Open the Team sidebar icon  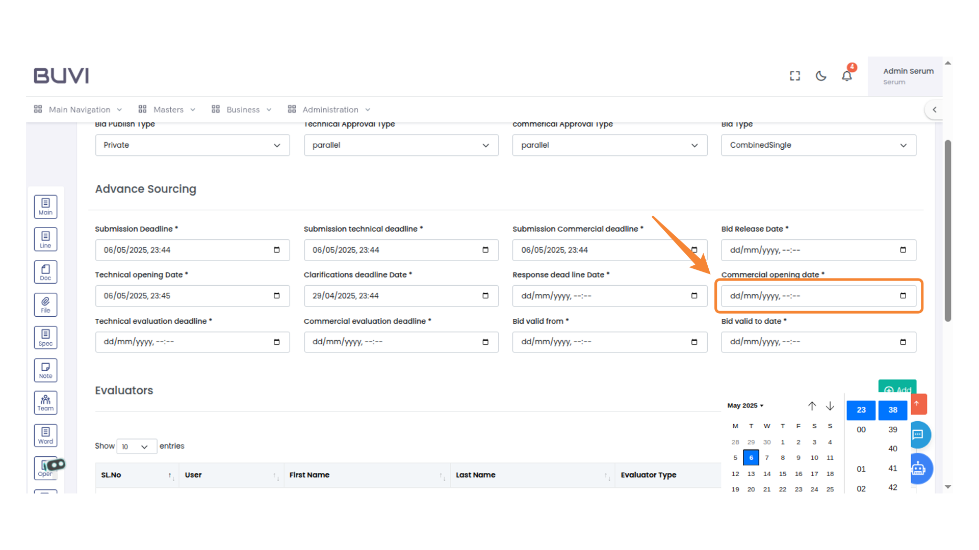point(45,403)
